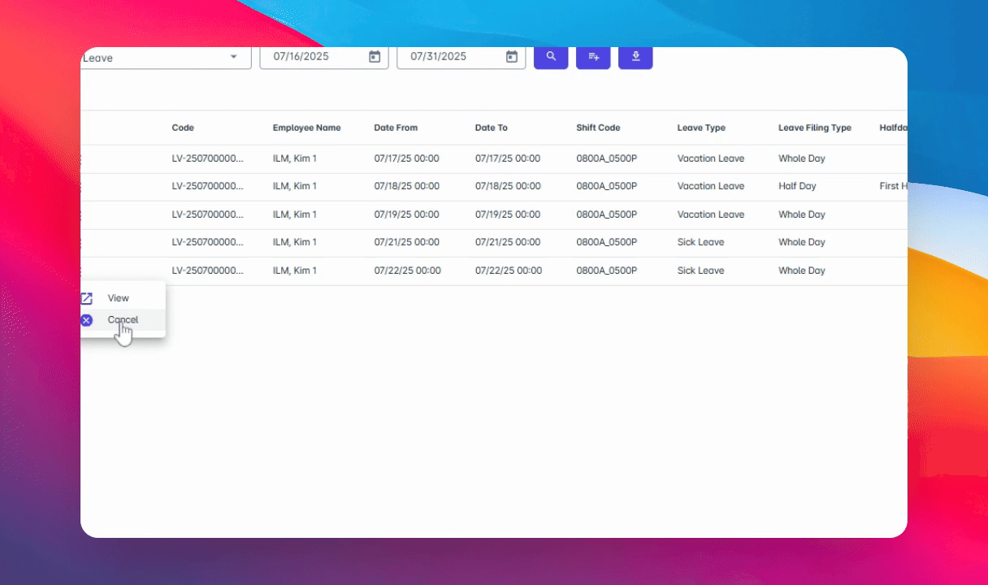Click Date To cell 07/22/25 00:00
Image resolution: width=988 pixels, height=585 pixels.
click(x=509, y=271)
